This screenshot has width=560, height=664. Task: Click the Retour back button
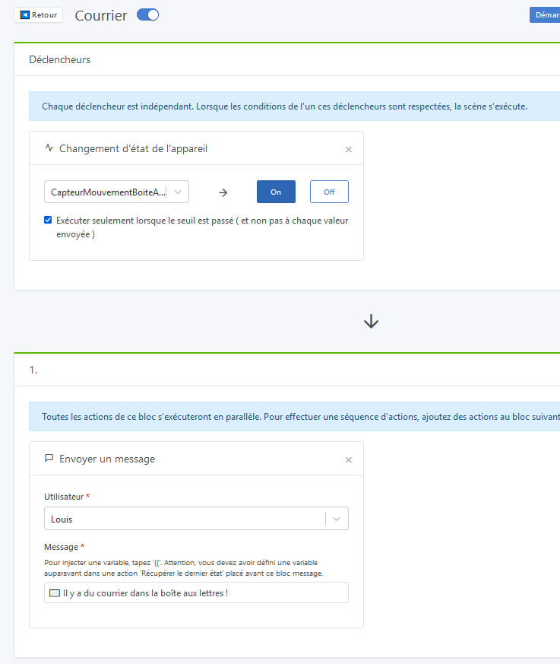(39, 14)
